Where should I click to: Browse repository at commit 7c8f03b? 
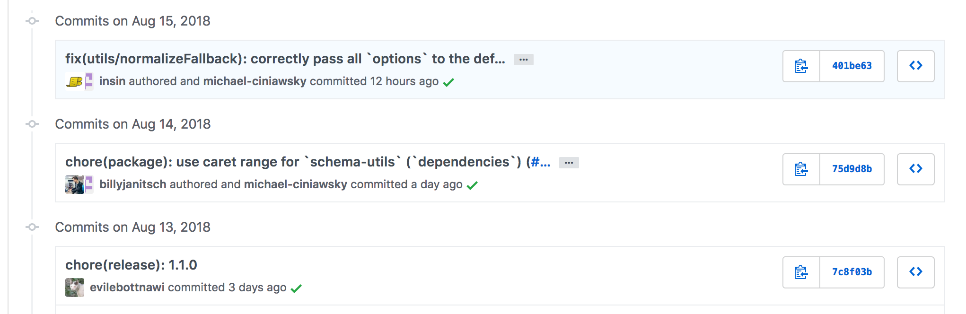915,272
